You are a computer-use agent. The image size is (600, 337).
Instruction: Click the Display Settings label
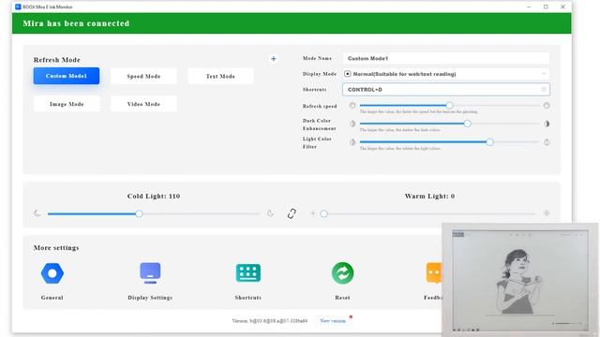point(150,298)
